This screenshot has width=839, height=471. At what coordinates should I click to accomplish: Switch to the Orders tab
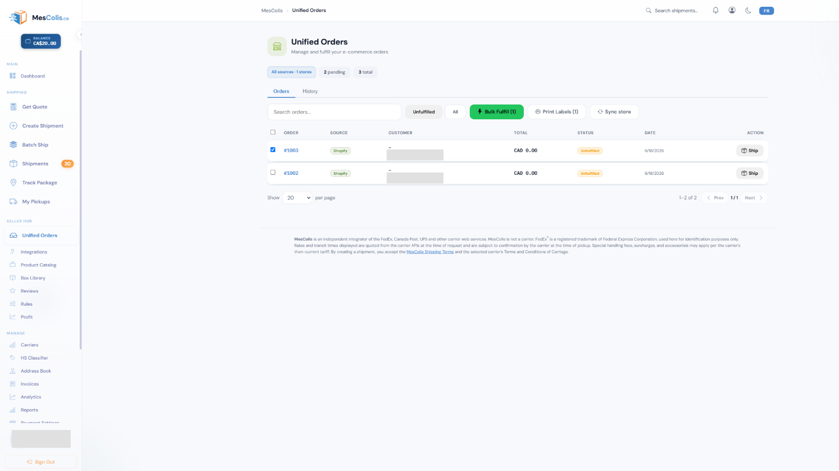pos(281,91)
